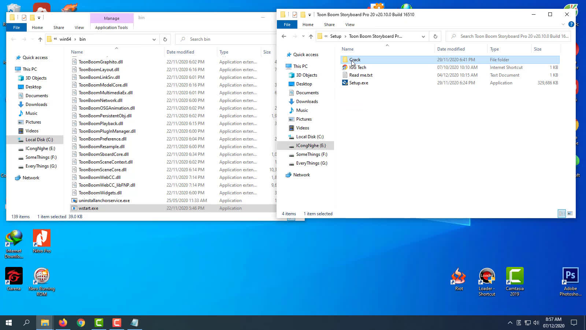The width and height of the screenshot is (586, 330).
Task: Open Loader - Shortcut on the desktop
Action: pyautogui.click(x=487, y=282)
